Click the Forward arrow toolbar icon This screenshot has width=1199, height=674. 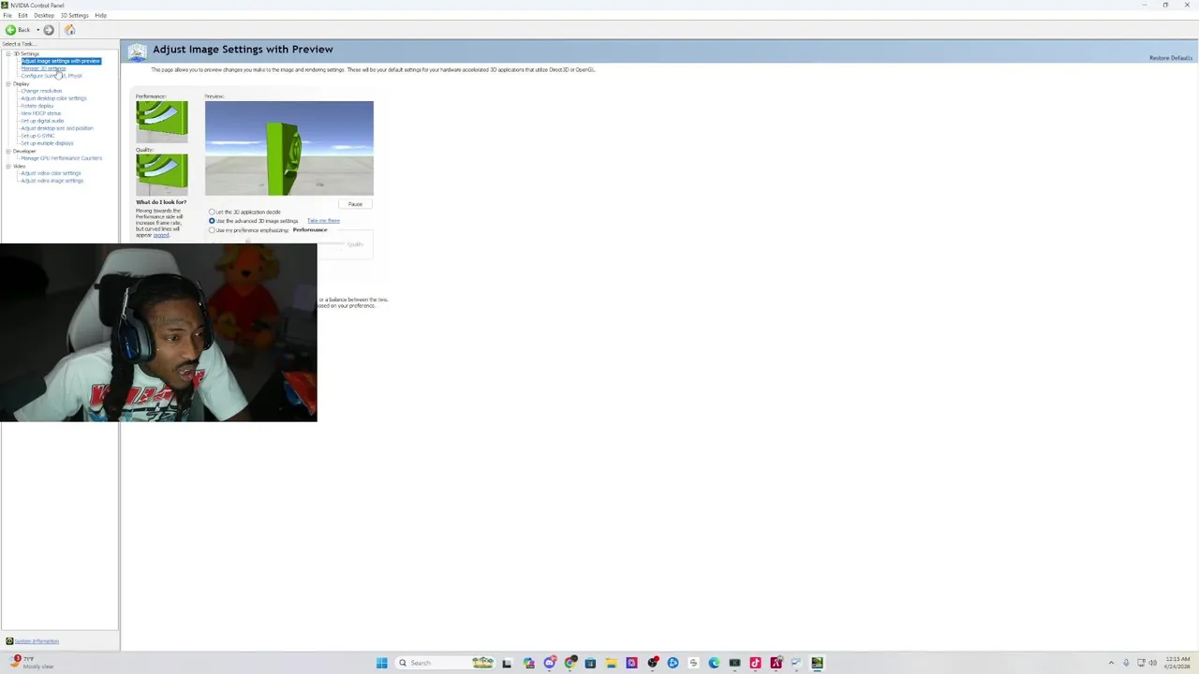click(x=49, y=30)
